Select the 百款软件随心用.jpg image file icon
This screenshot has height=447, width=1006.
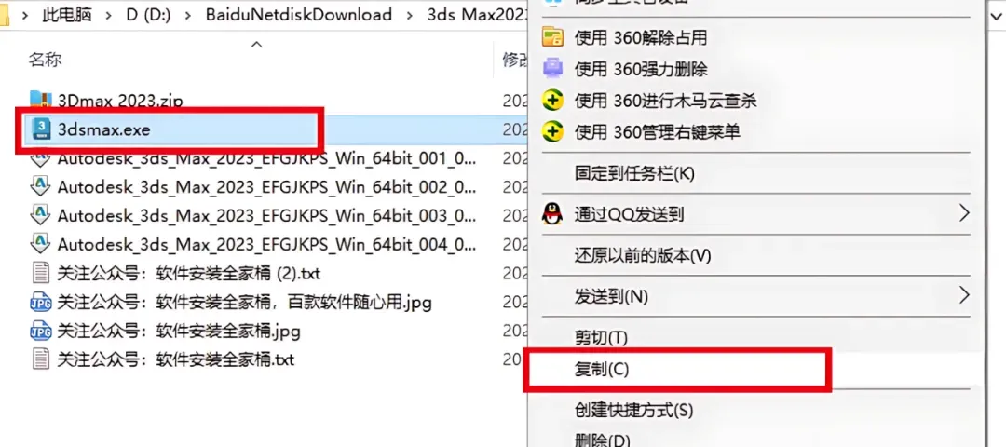pos(41,302)
